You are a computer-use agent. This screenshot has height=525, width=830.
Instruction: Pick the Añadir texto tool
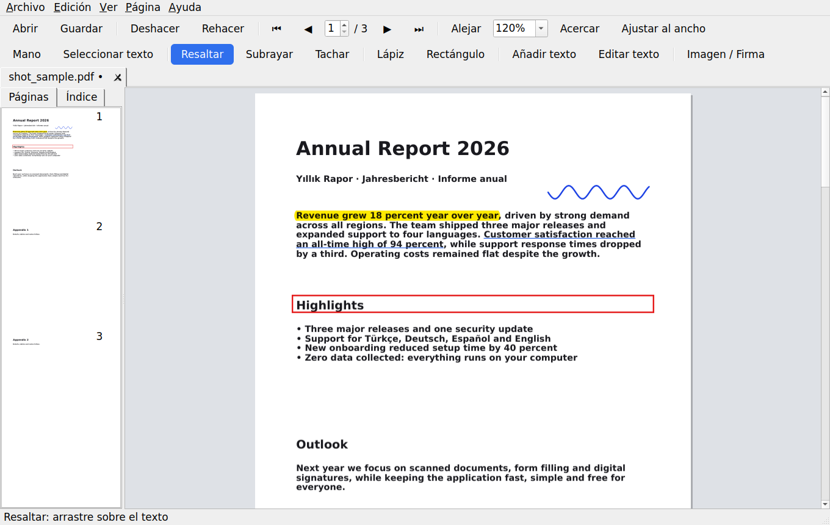point(544,54)
